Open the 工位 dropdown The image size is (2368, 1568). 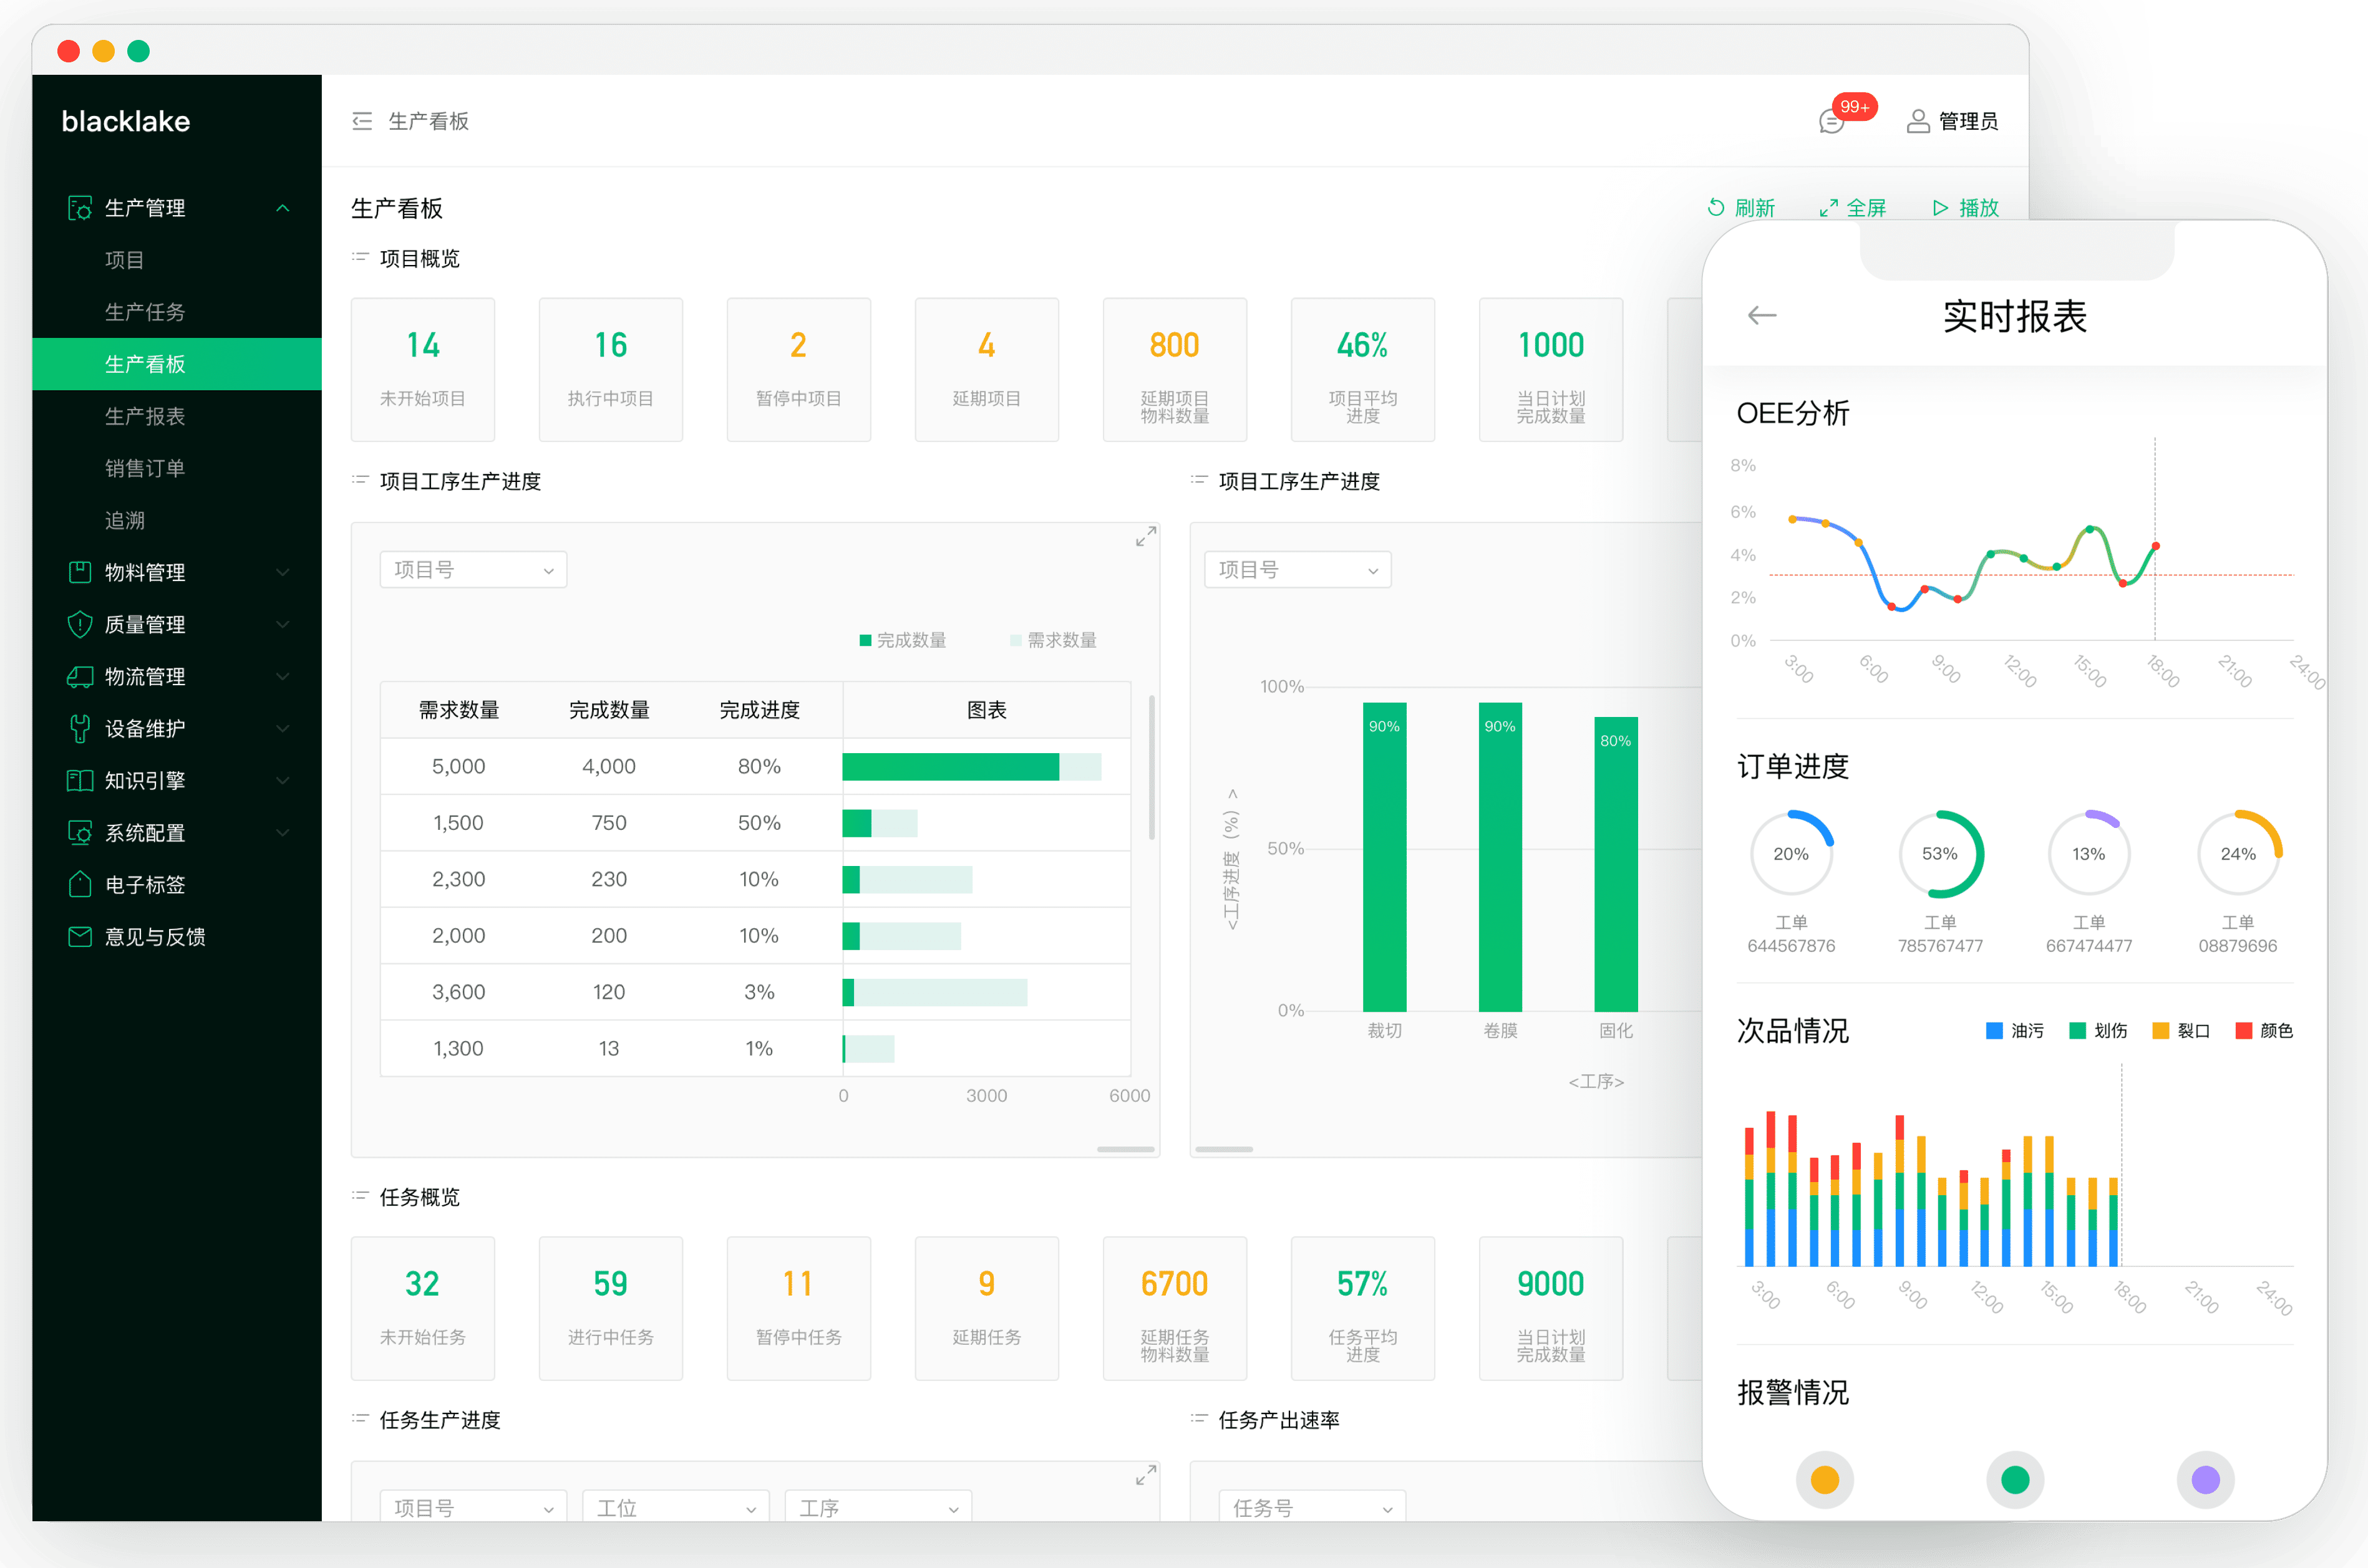(676, 1507)
